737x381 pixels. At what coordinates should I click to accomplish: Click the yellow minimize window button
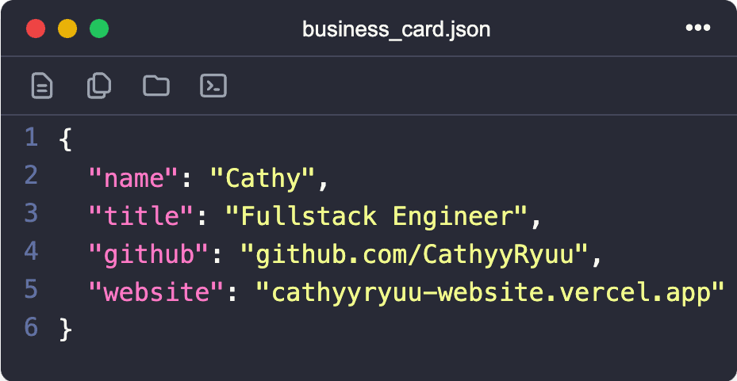click(67, 29)
